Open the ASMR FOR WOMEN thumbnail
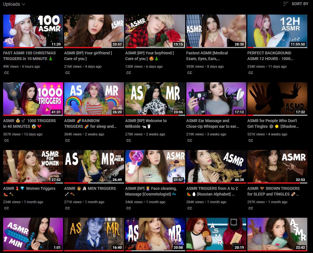This screenshot has height=253, width=313. (x=33, y=166)
